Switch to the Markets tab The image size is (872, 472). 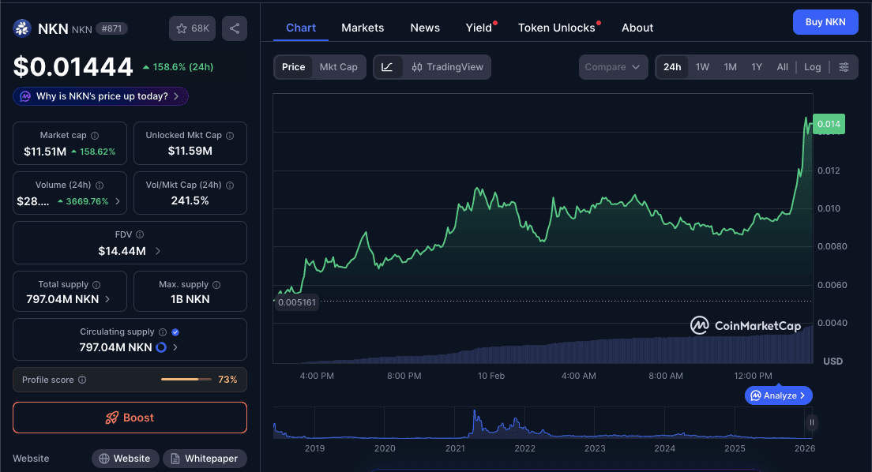click(363, 28)
